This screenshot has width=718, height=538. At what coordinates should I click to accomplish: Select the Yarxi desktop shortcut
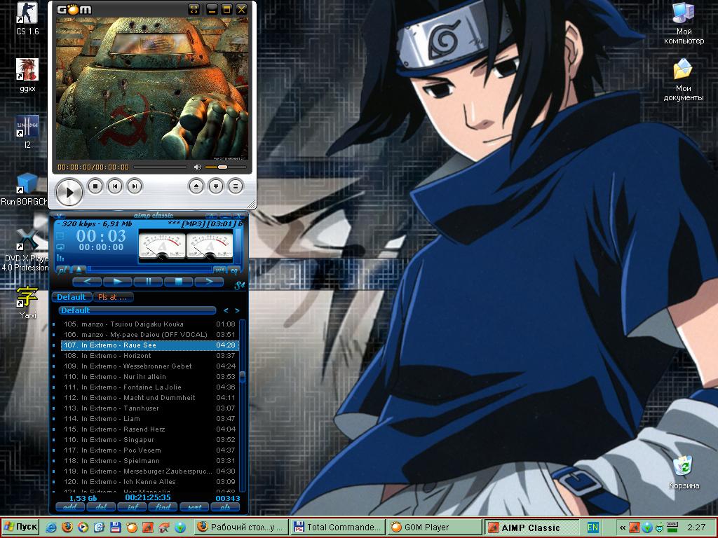click(x=27, y=302)
